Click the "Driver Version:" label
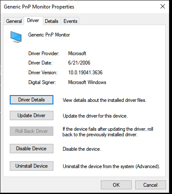 tap(43, 73)
